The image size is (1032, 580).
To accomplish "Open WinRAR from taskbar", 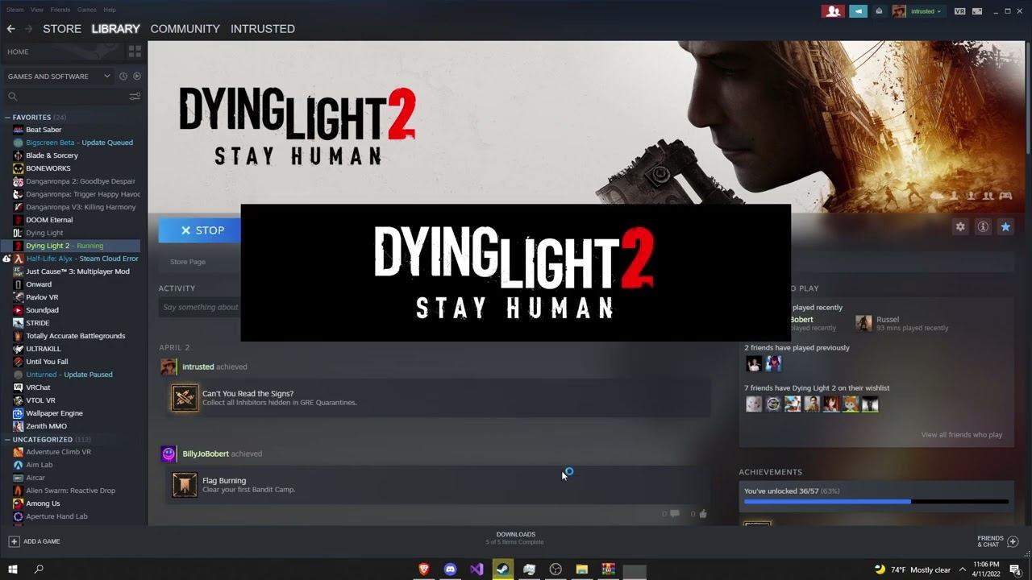I will (608, 570).
